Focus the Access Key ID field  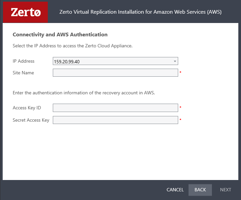(x=115, y=108)
